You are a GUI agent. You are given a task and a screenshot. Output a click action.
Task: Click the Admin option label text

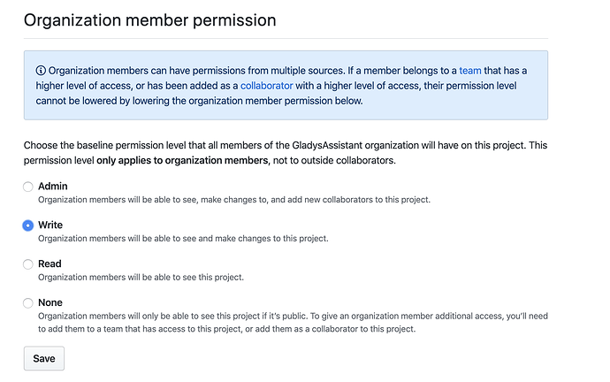53,187
